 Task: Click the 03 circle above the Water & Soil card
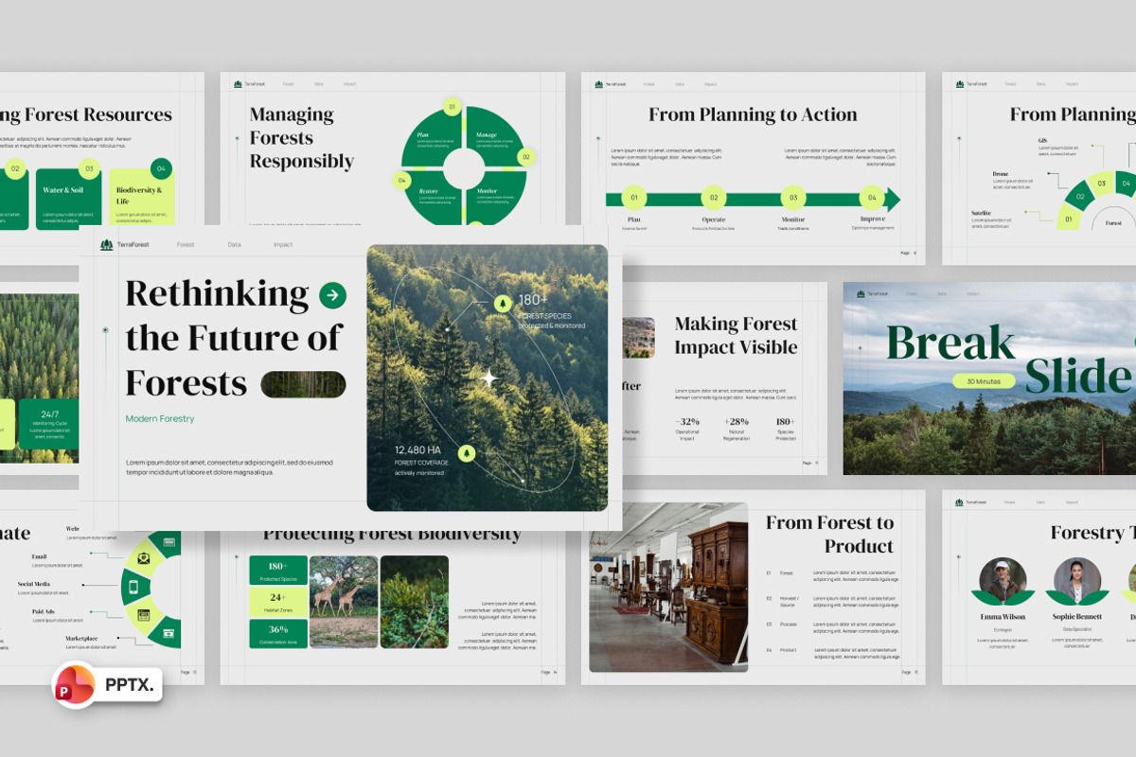coord(88,169)
